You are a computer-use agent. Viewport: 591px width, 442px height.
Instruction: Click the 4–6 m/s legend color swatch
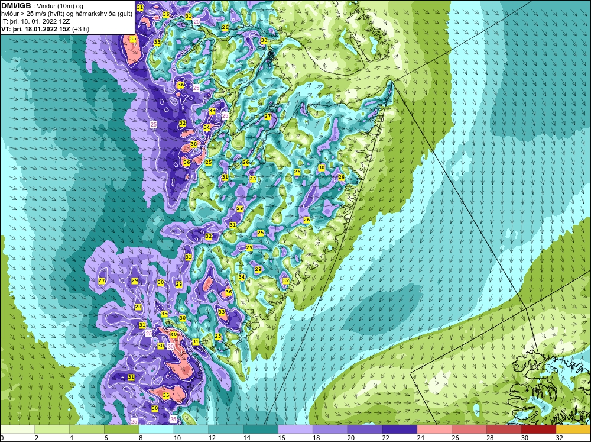87,429
